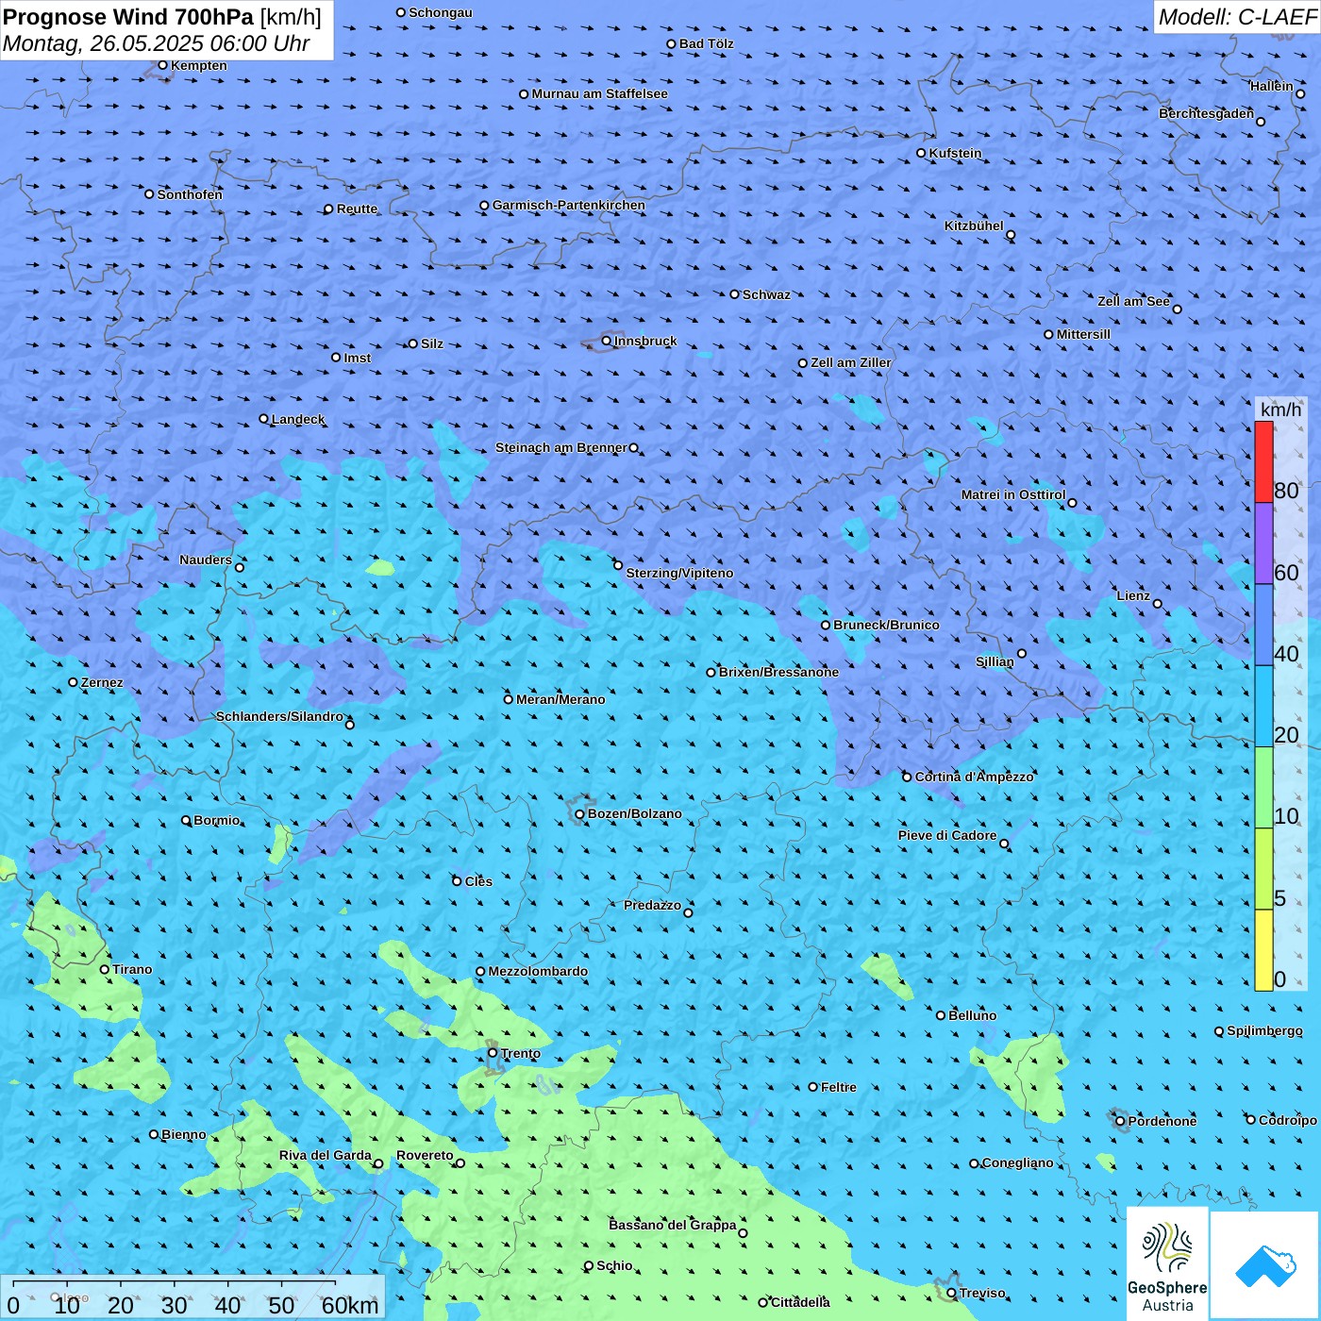Click the 'Prognose Wind 700hPa [km/h]' title
The height and width of the screenshot is (1321, 1321).
162,17
